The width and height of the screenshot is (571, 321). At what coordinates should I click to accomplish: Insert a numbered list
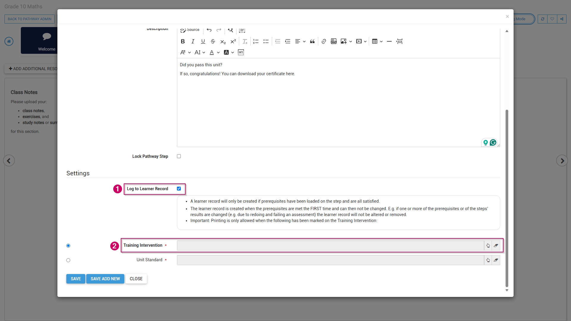coord(256,41)
